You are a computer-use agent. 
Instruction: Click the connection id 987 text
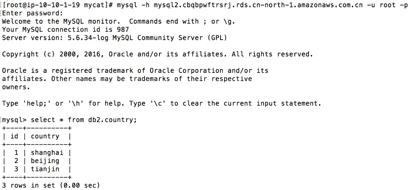tap(123, 30)
